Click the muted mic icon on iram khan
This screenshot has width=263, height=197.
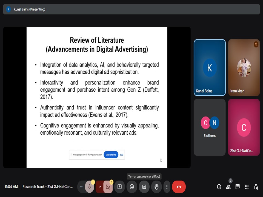click(256, 44)
